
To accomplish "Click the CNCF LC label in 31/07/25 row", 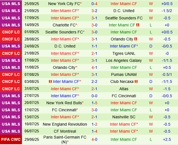I will pyautogui.click(x=11, y=89).
